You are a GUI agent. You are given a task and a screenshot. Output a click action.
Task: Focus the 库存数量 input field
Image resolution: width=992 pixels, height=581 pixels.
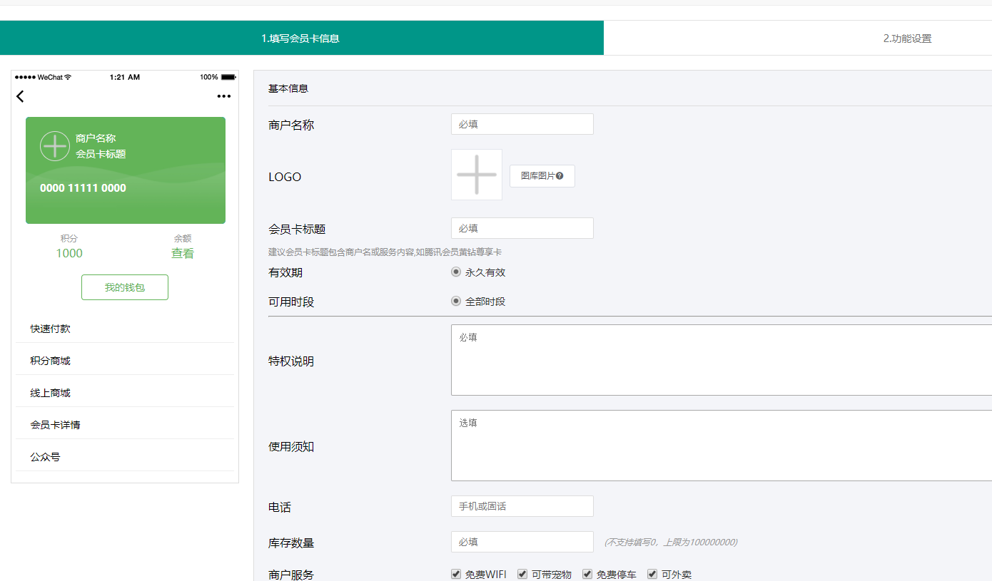click(522, 542)
